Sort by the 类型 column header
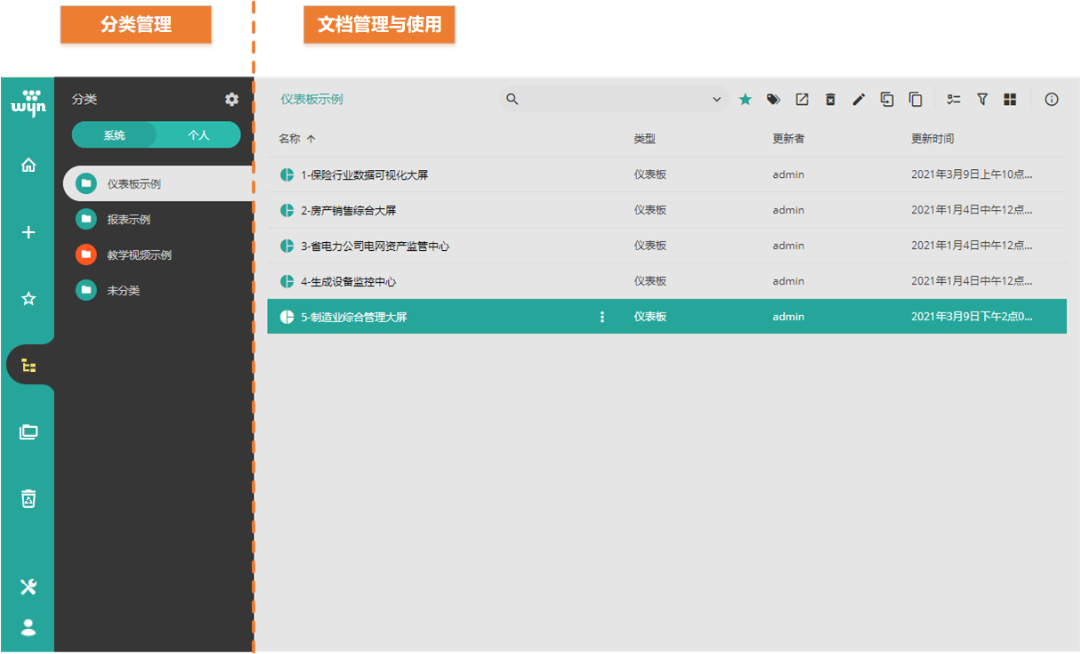Viewport: 1081px width, 654px height. 644,139
